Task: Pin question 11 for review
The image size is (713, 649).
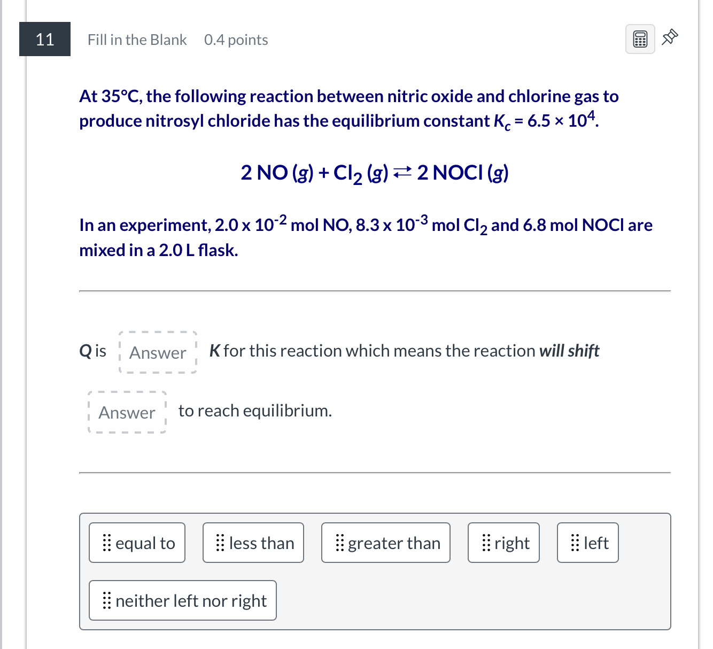Action: tap(670, 37)
